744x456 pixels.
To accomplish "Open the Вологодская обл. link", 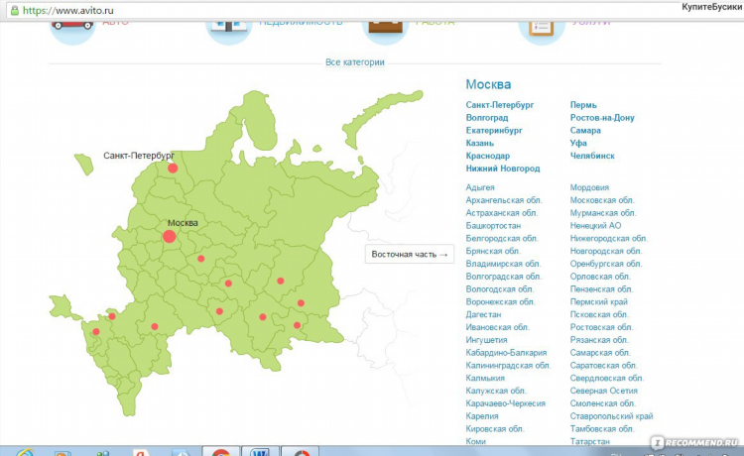I will point(500,289).
